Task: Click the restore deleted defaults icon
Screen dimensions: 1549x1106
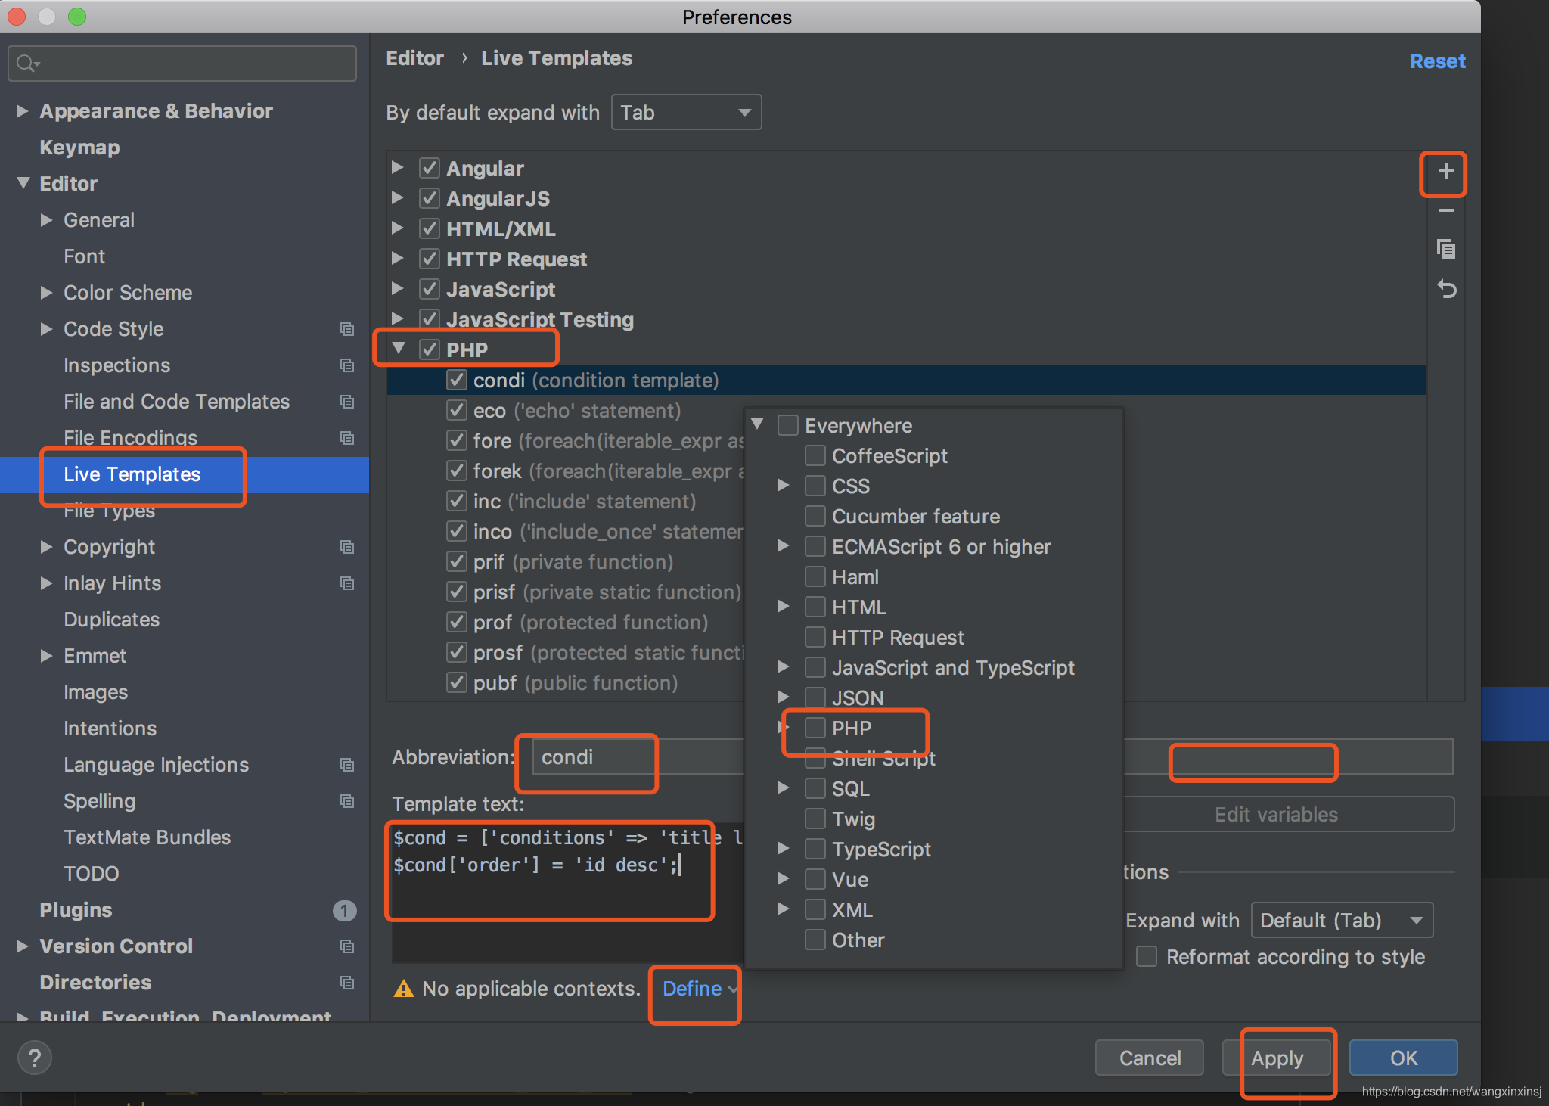Action: tap(1445, 289)
